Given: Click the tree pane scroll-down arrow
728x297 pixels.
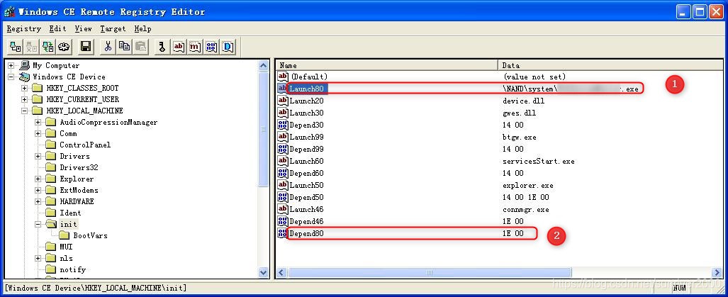Looking at the screenshot, I should tap(264, 273).
